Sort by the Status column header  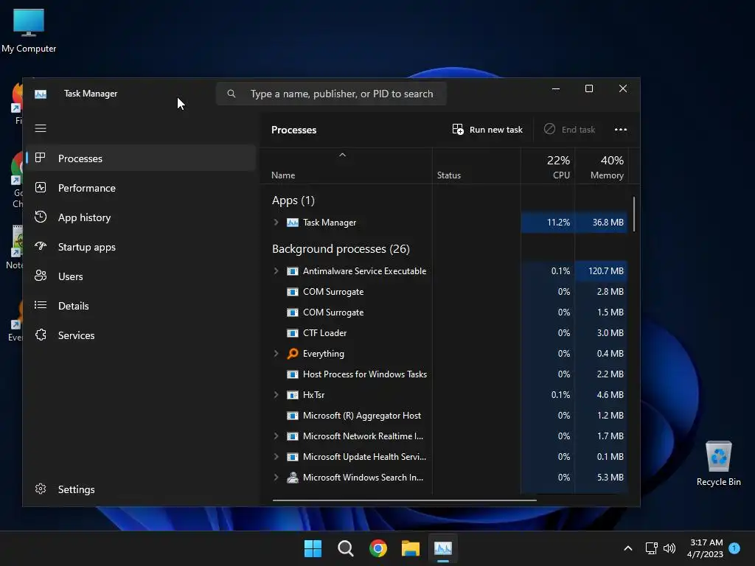(476, 166)
